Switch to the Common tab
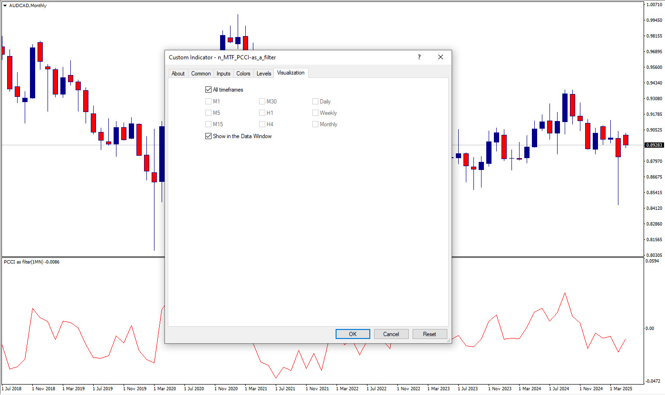The width and height of the screenshot is (665, 395). click(x=201, y=74)
